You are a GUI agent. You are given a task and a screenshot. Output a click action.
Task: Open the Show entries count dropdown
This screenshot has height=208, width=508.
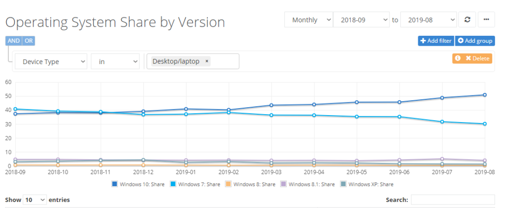pyautogui.click(x=35, y=200)
